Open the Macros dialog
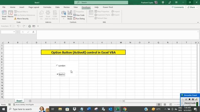200x112 pixels. pyautogui.click(x=10, y=14)
